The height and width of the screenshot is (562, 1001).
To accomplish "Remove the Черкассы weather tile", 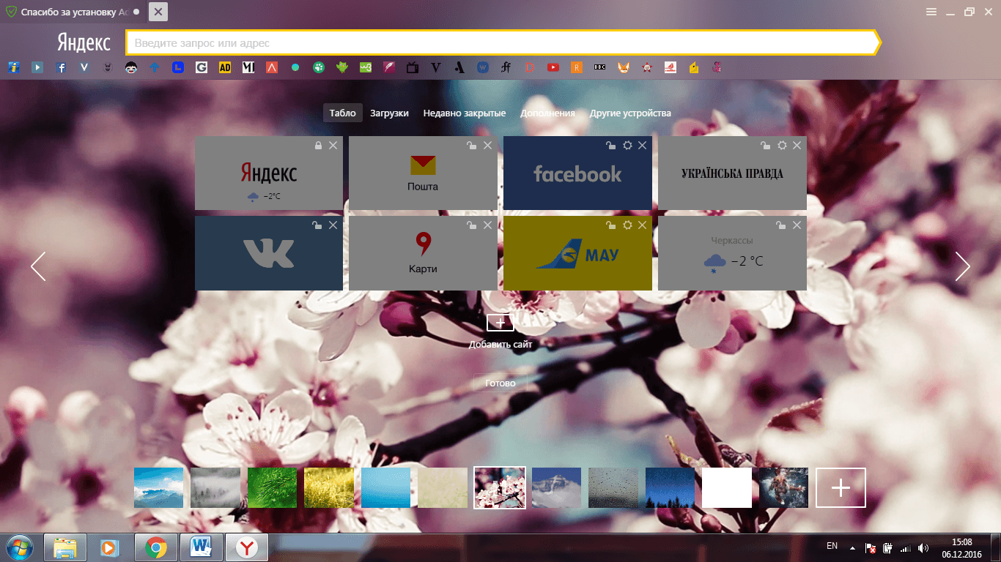I will 797,225.
